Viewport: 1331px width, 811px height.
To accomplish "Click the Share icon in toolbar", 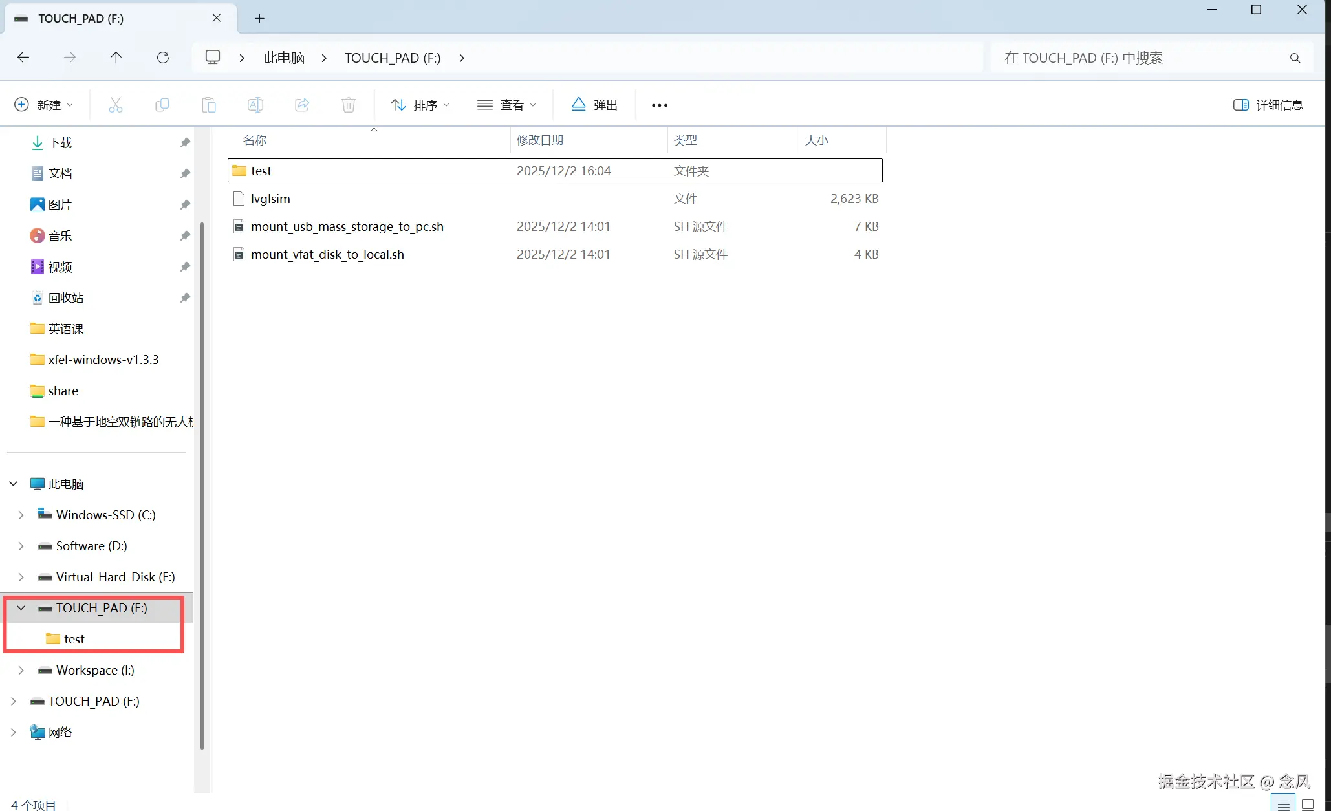I will click(302, 105).
